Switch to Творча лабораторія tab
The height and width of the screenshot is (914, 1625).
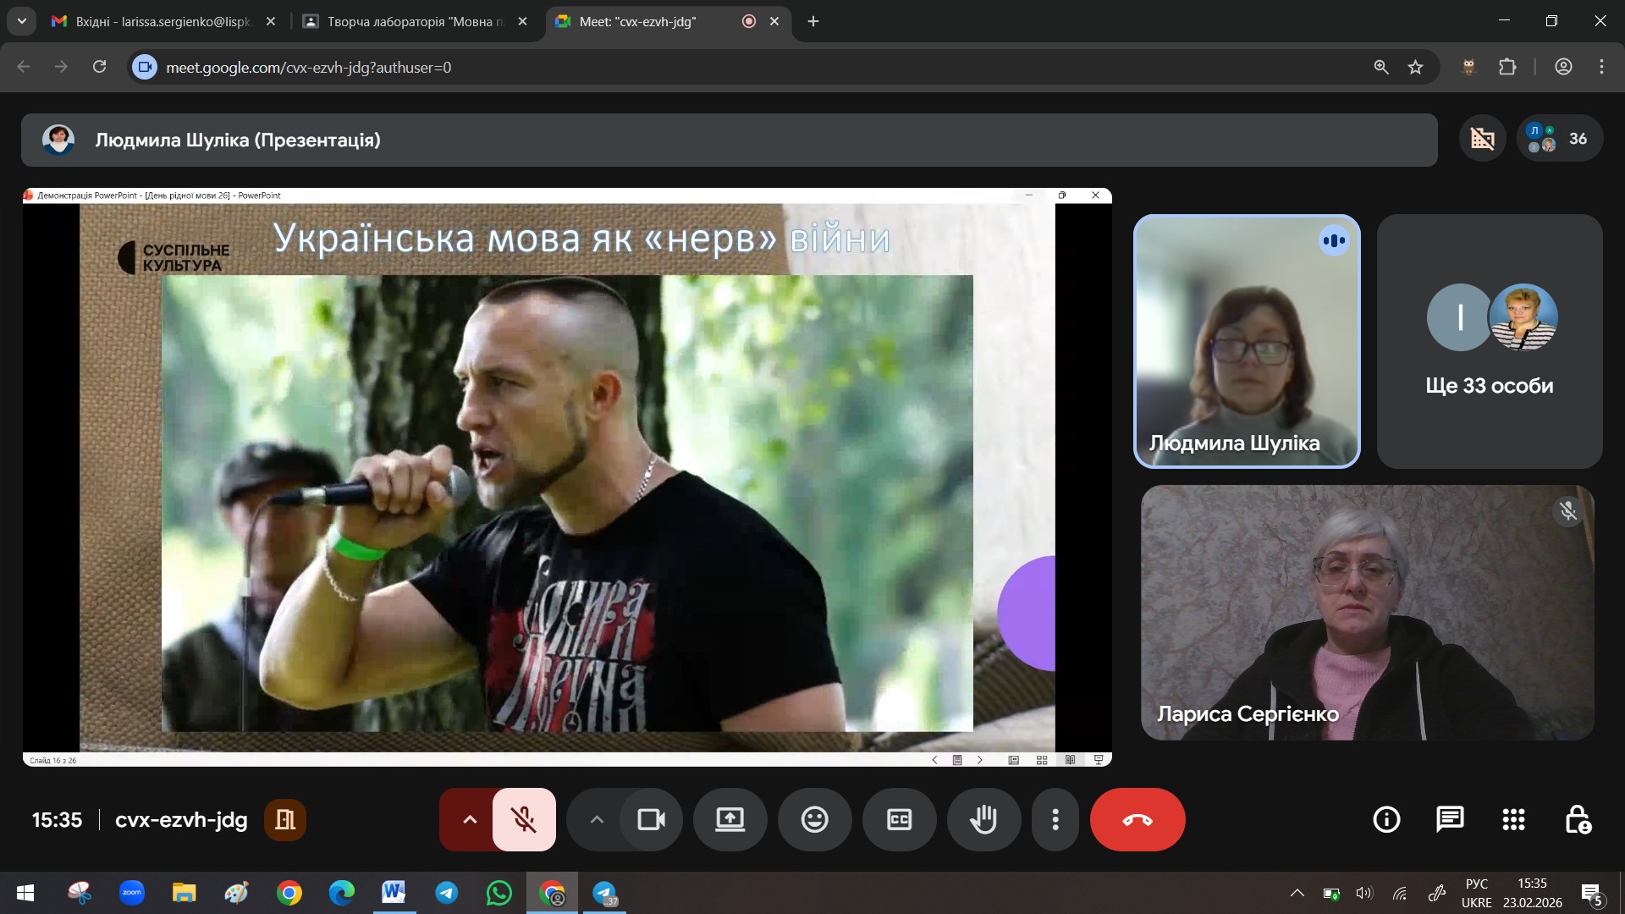[x=415, y=22]
